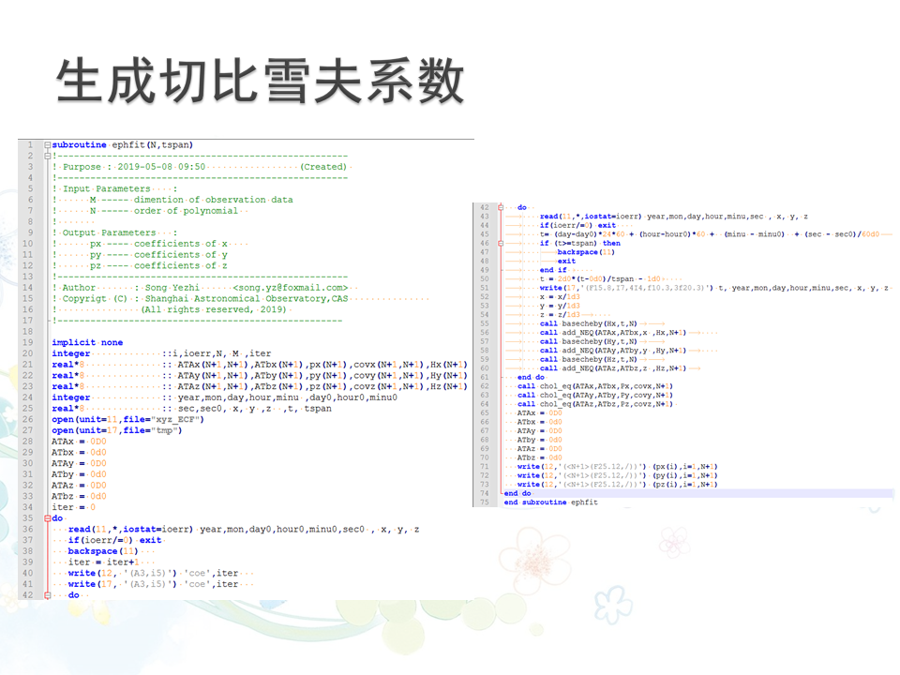Collapse the do loop fold at line 35
The height and width of the screenshot is (675, 900).
48,517
